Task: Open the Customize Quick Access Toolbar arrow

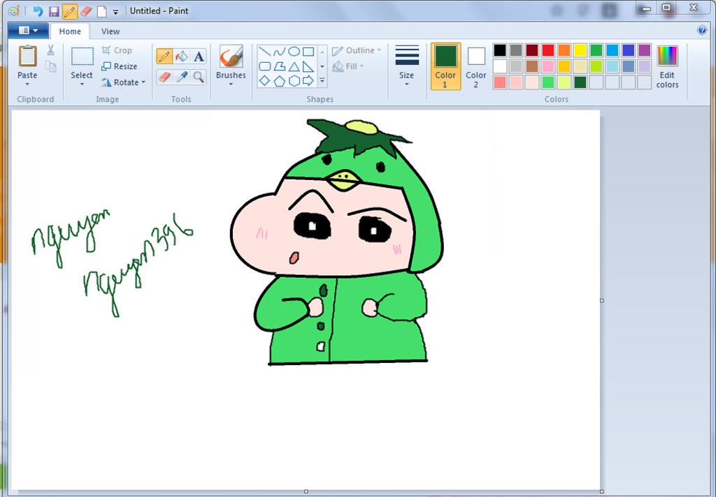Action: 116,12
